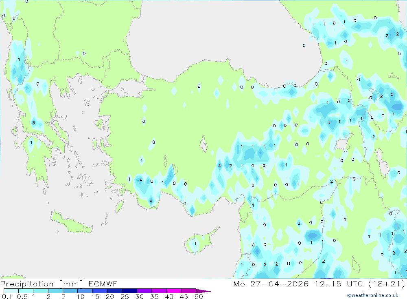Click the '5' precipitation value on the map

(392, 95)
